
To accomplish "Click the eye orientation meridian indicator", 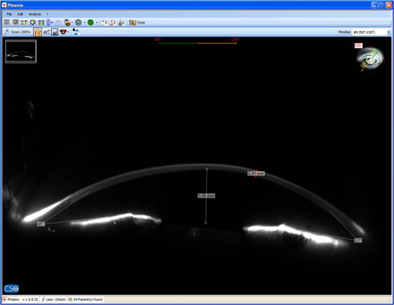I will (x=370, y=59).
